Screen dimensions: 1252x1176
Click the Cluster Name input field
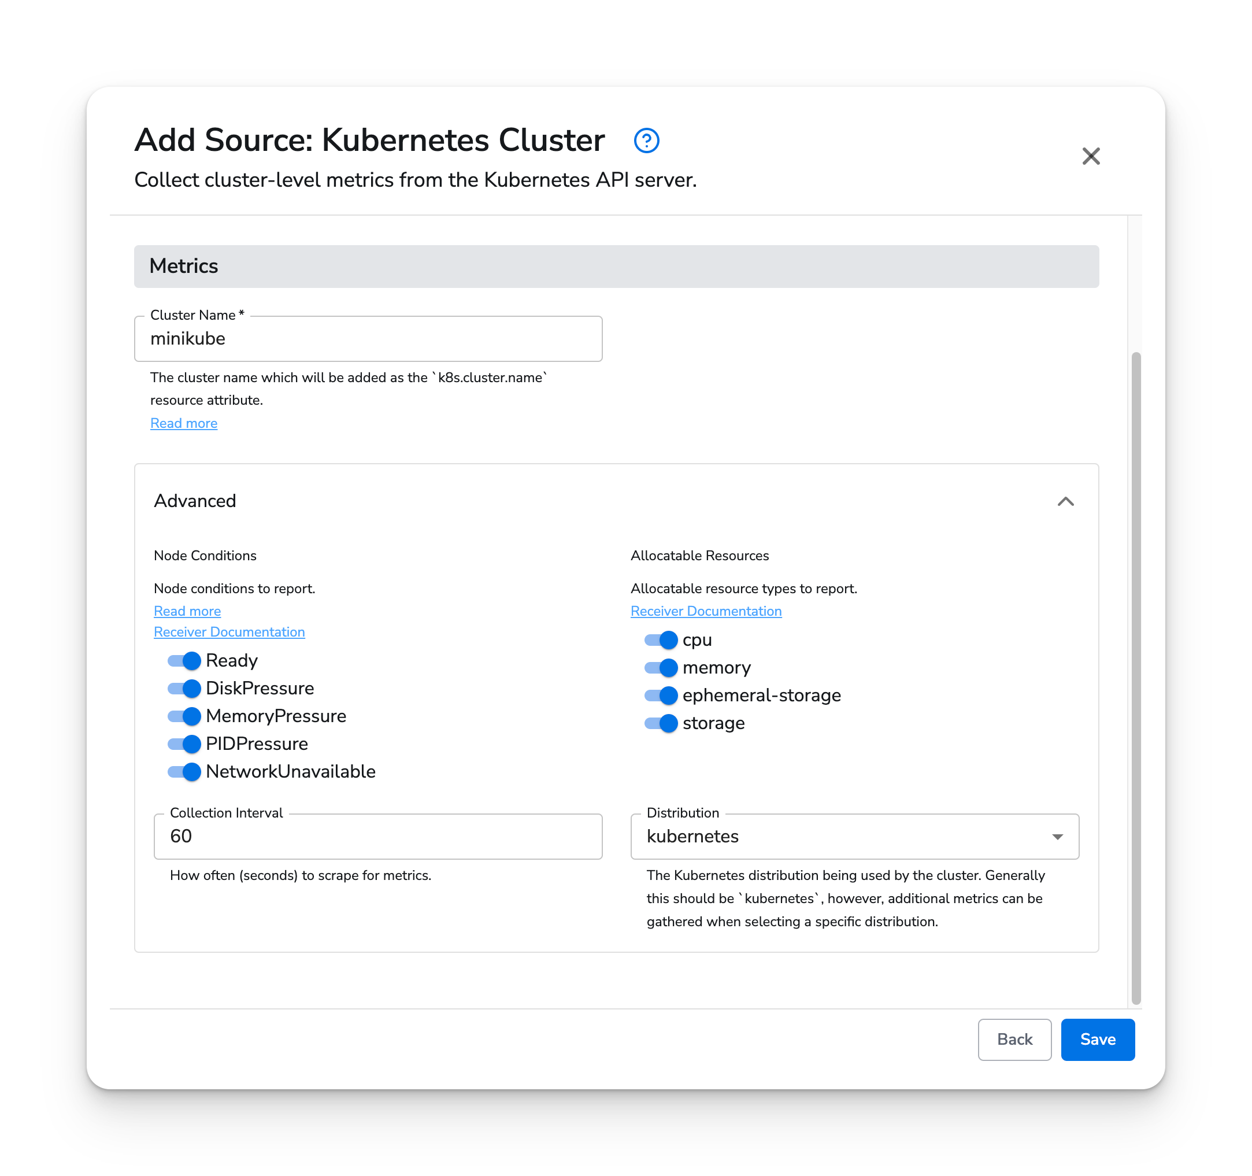(369, 339)
